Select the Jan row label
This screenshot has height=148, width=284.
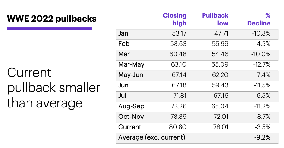click(x=123, y=33)
